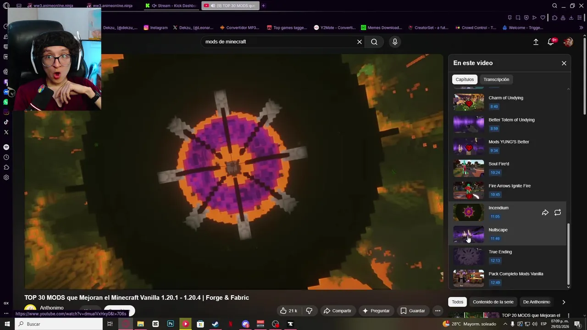Open Opera snapshot tool icon
The width and height of the screenshot is (587, 330).
(x=518, y=18)
